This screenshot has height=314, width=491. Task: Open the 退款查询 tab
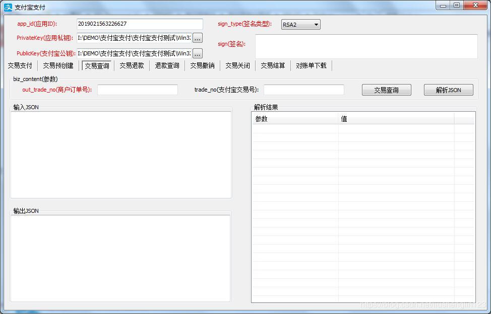(x=167, y=65)
